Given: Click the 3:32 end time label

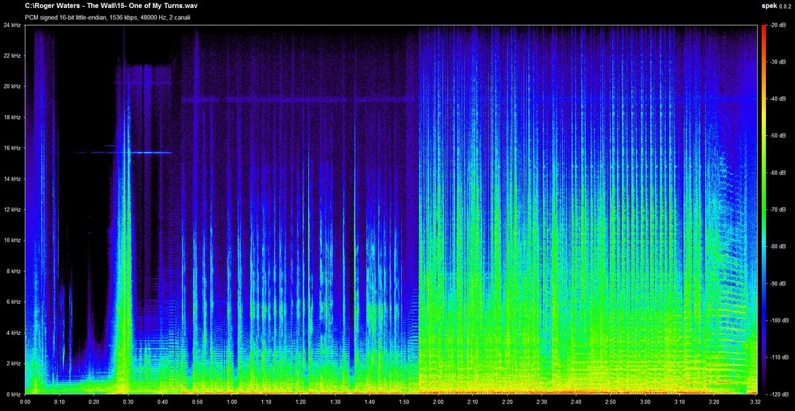Looking at the screenshot, I should coord(756,402).
